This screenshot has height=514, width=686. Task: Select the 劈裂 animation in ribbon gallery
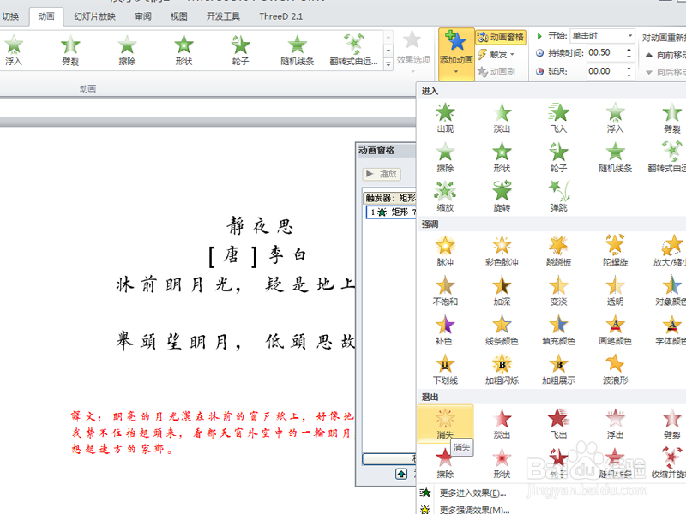70,50
